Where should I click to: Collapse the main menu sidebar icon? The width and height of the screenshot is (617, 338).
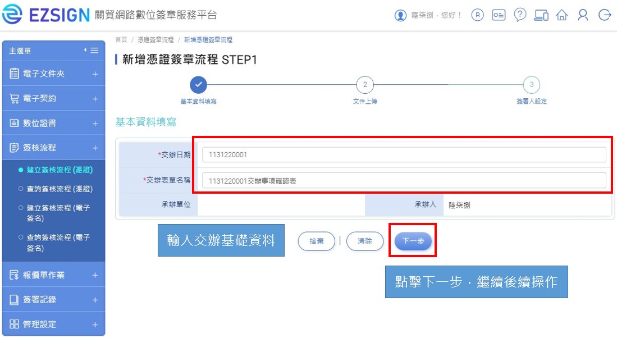point(92,51)
